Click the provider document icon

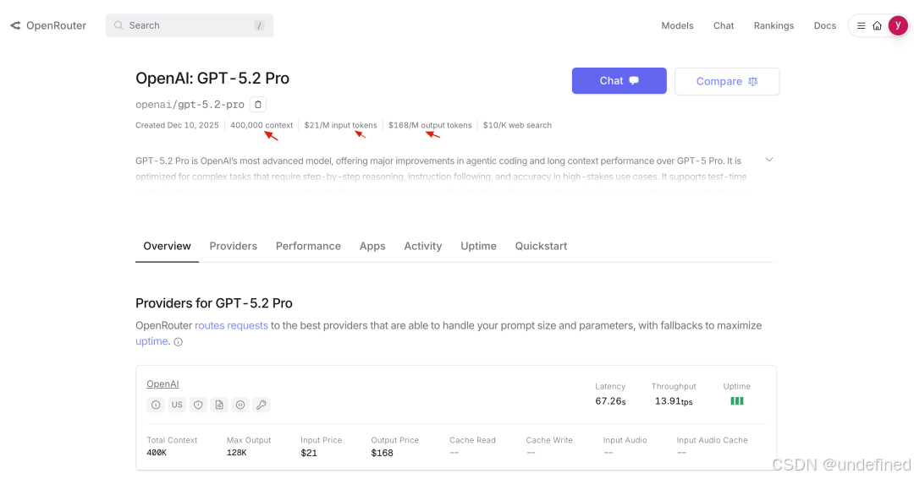pyautogui.click(x=219, y=406)
